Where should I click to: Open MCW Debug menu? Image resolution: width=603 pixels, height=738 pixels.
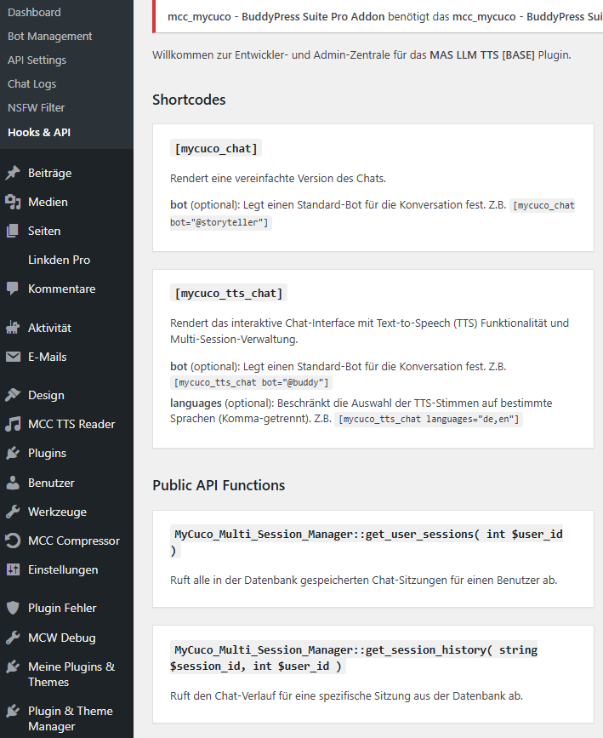(62, 638)
